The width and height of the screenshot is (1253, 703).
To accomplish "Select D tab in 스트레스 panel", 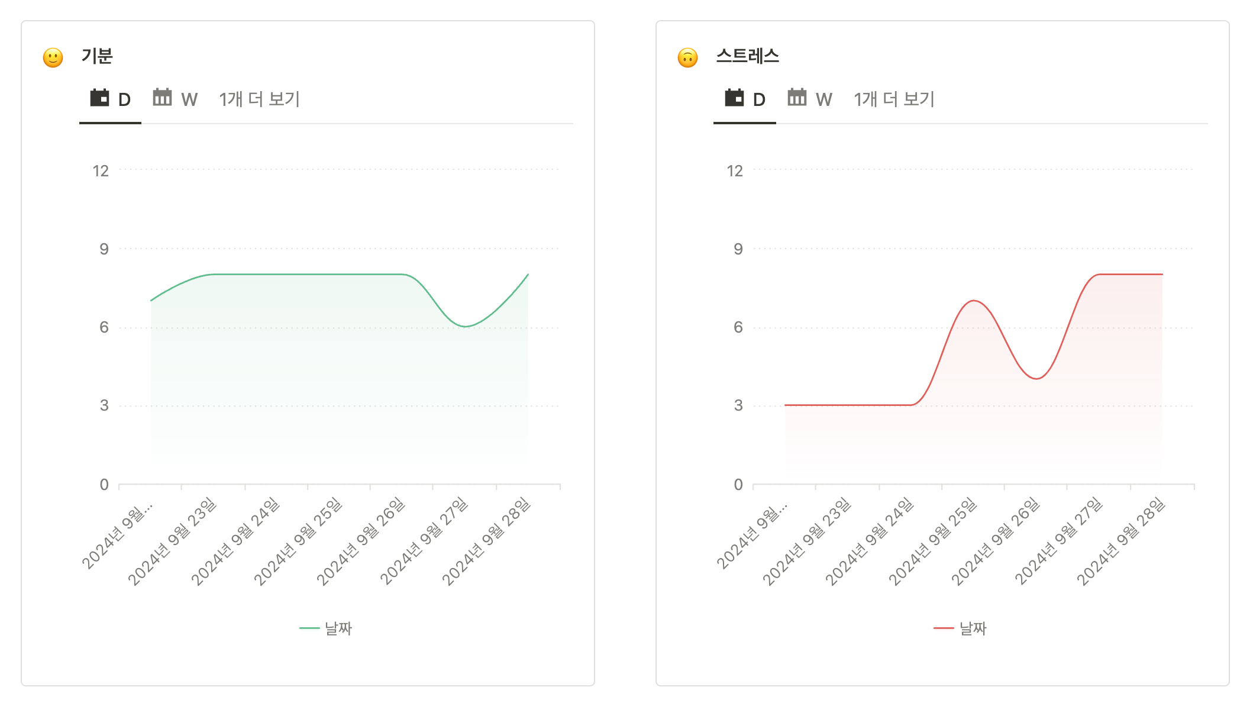I will [x=758, y=99].
